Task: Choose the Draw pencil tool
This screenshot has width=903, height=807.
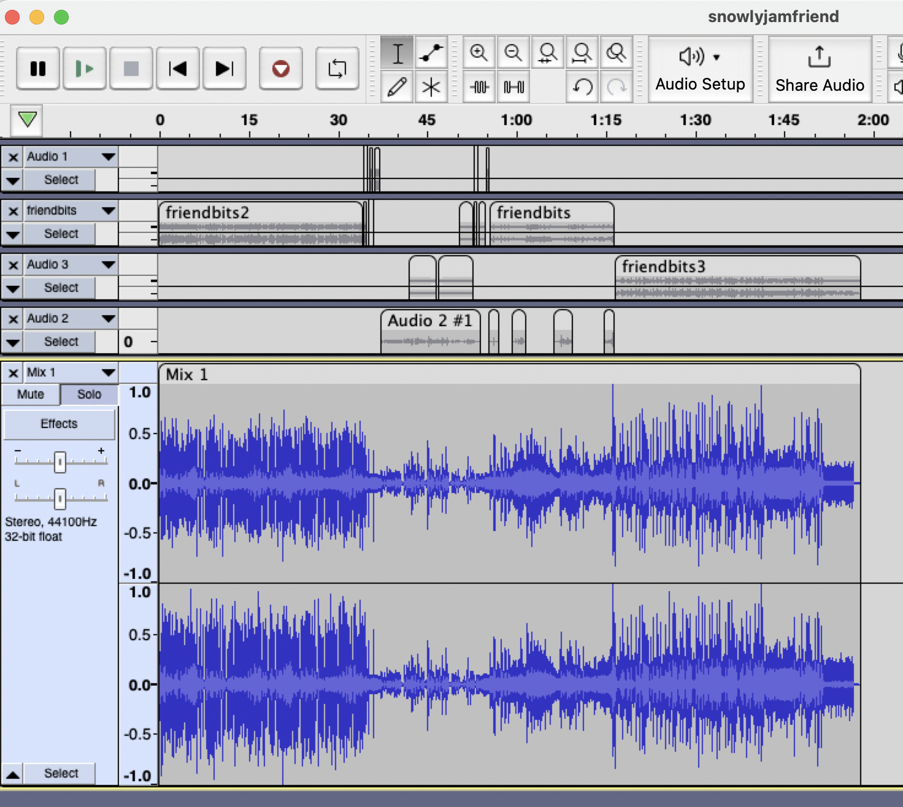Action: click(398, 86)
